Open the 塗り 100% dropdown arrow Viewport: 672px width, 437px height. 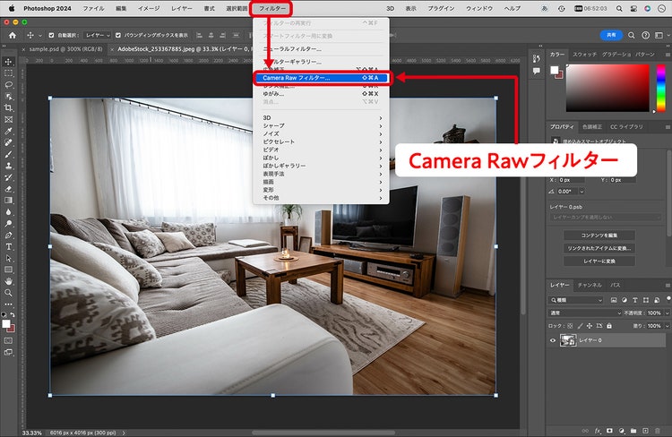667,326
